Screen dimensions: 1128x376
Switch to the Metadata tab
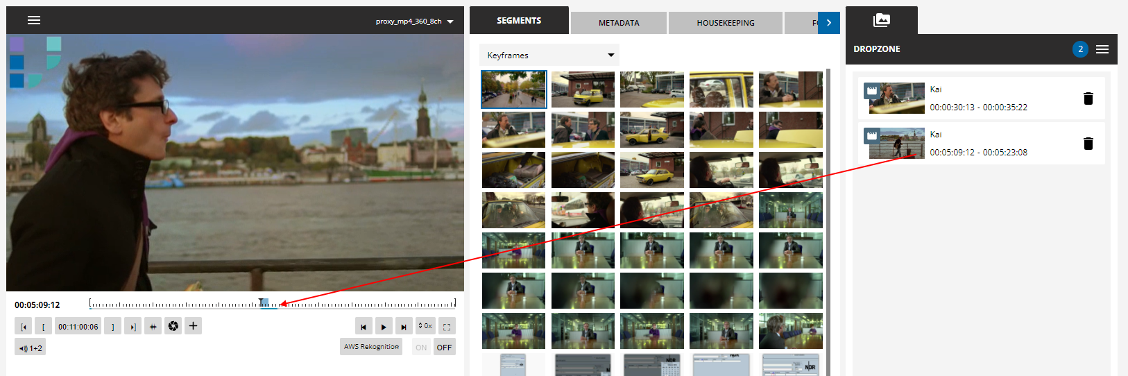point(618,23)
